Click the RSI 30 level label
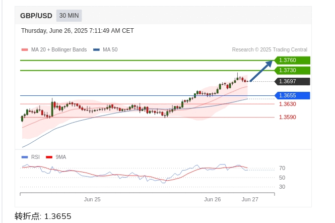Viewport: 335px width, 223px height. (282, 187)
